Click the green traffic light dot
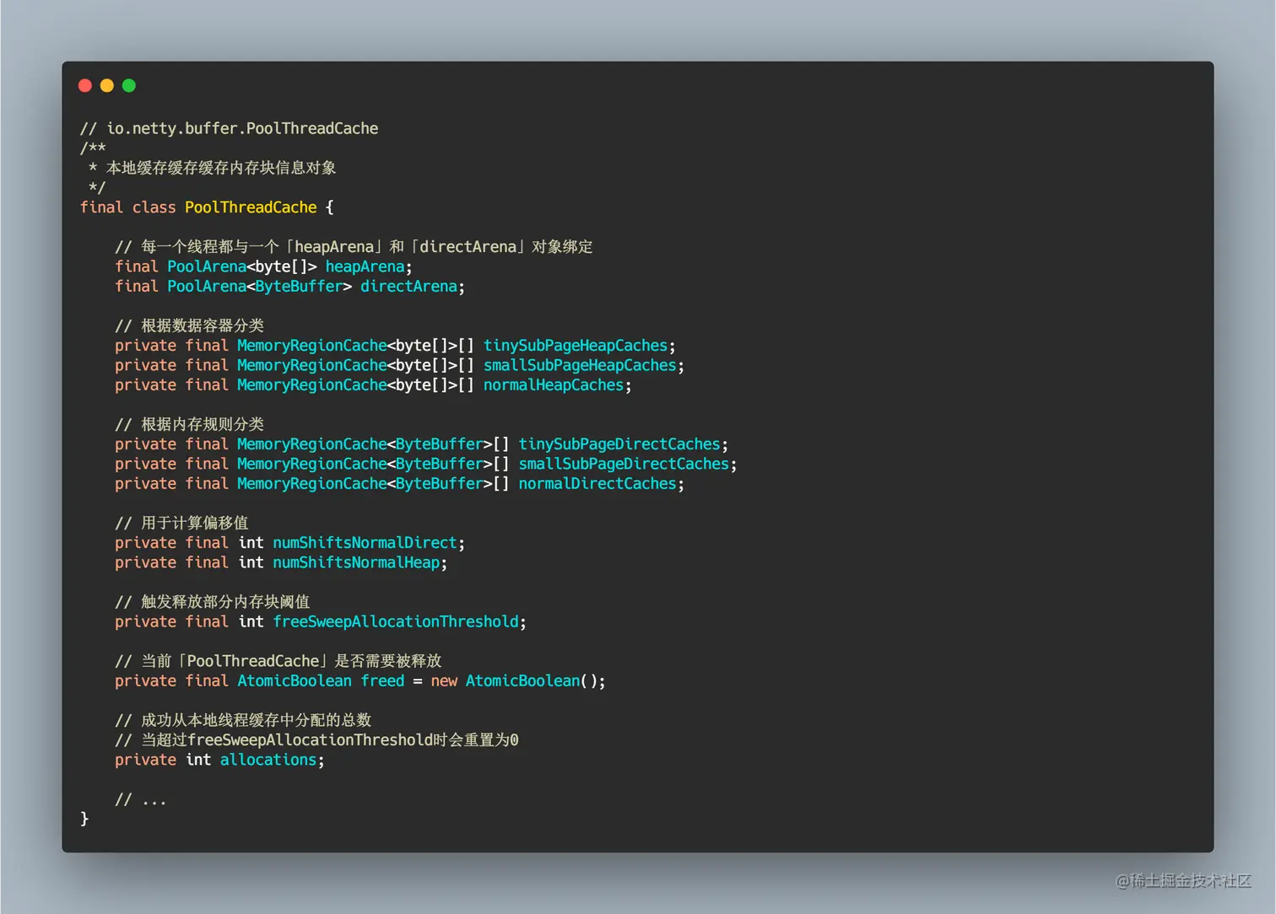Viewport: 1276px width, 914px height. 129,85
